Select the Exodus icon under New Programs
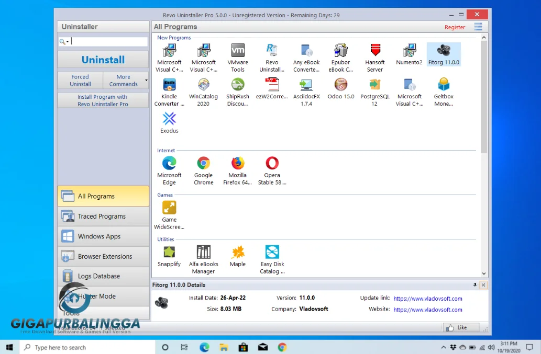Image resolution: width=541 pixels, height=354 pixels. (x=169, y=120)
